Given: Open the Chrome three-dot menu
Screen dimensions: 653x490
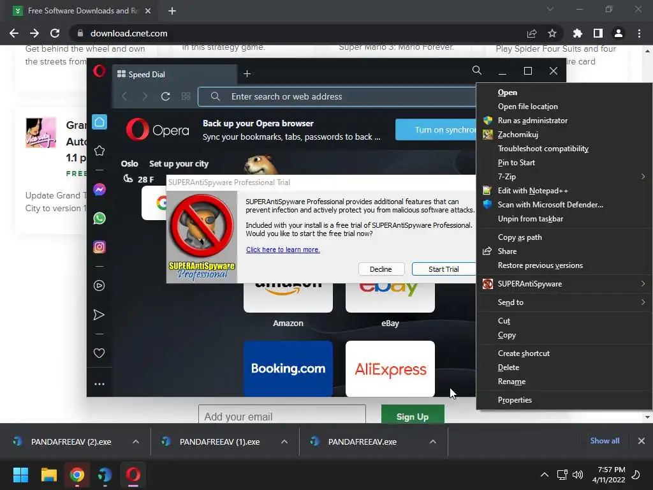Looking at the screenshot, I should pyautogui.click(x=639, y=33).
